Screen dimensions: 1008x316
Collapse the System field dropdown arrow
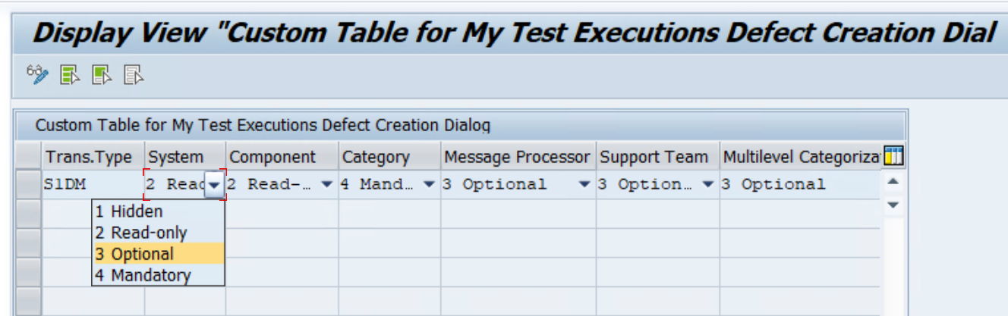coord(215,185)
